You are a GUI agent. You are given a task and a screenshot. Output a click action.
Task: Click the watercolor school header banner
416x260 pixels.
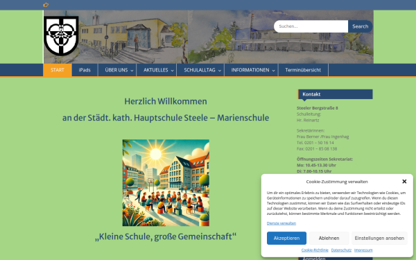click(209, 37)
